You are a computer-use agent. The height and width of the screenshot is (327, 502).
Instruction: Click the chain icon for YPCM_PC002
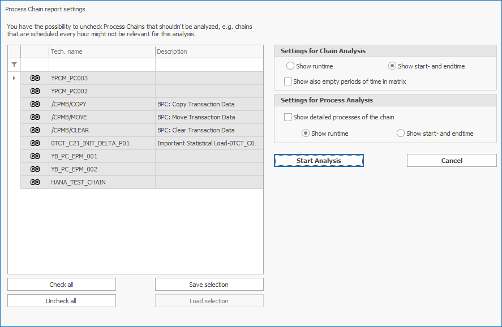tap(35, 91)
